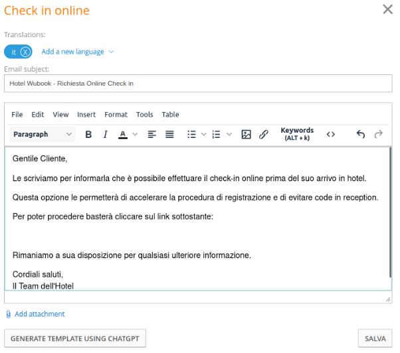Open source code view
This screenshot has height=353, width=400.
[330, 134]
